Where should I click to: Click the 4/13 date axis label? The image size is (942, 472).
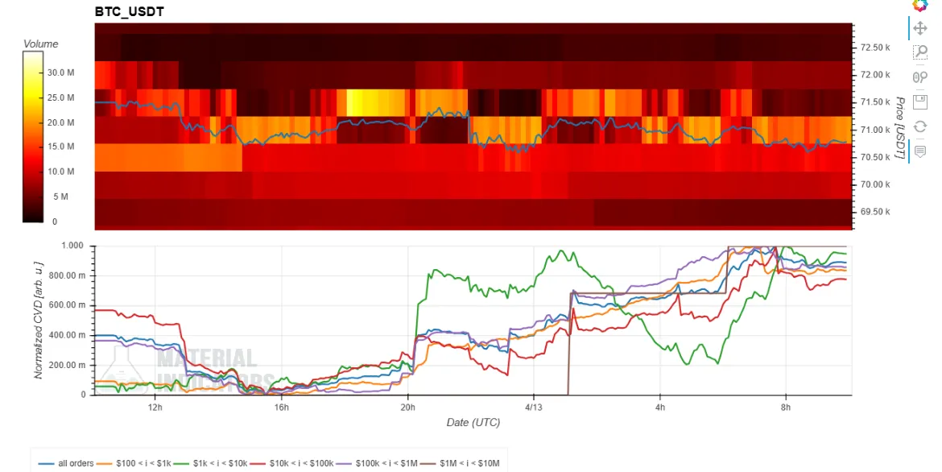tap(533, 408)
